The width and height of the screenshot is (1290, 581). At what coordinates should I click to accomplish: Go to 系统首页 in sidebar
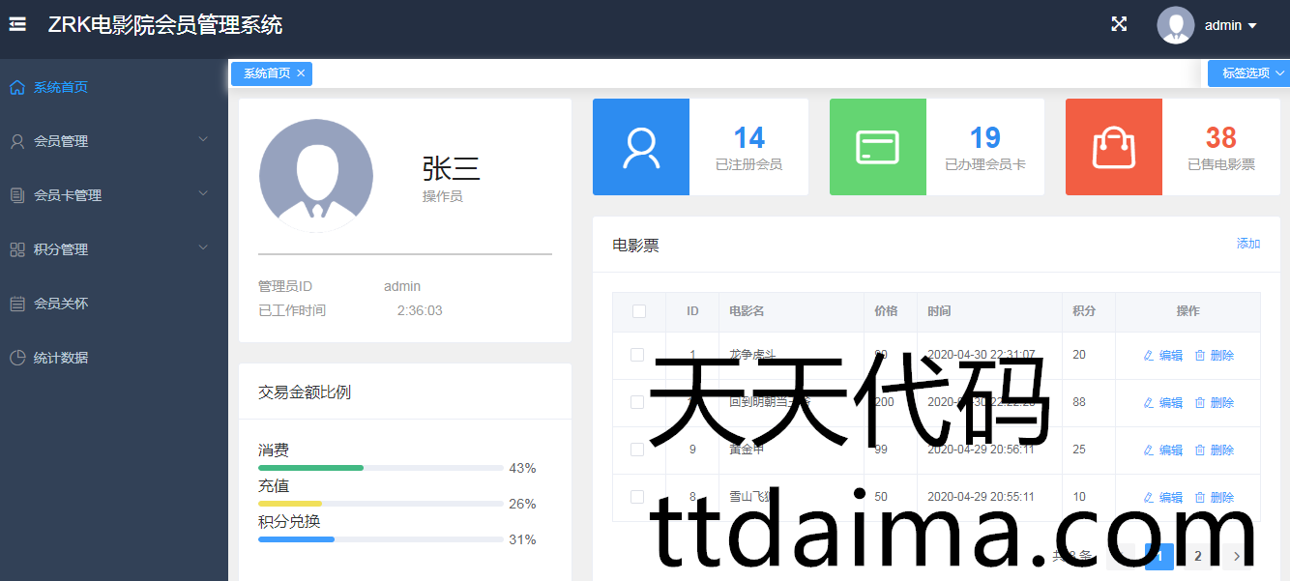tap(60, 87)
